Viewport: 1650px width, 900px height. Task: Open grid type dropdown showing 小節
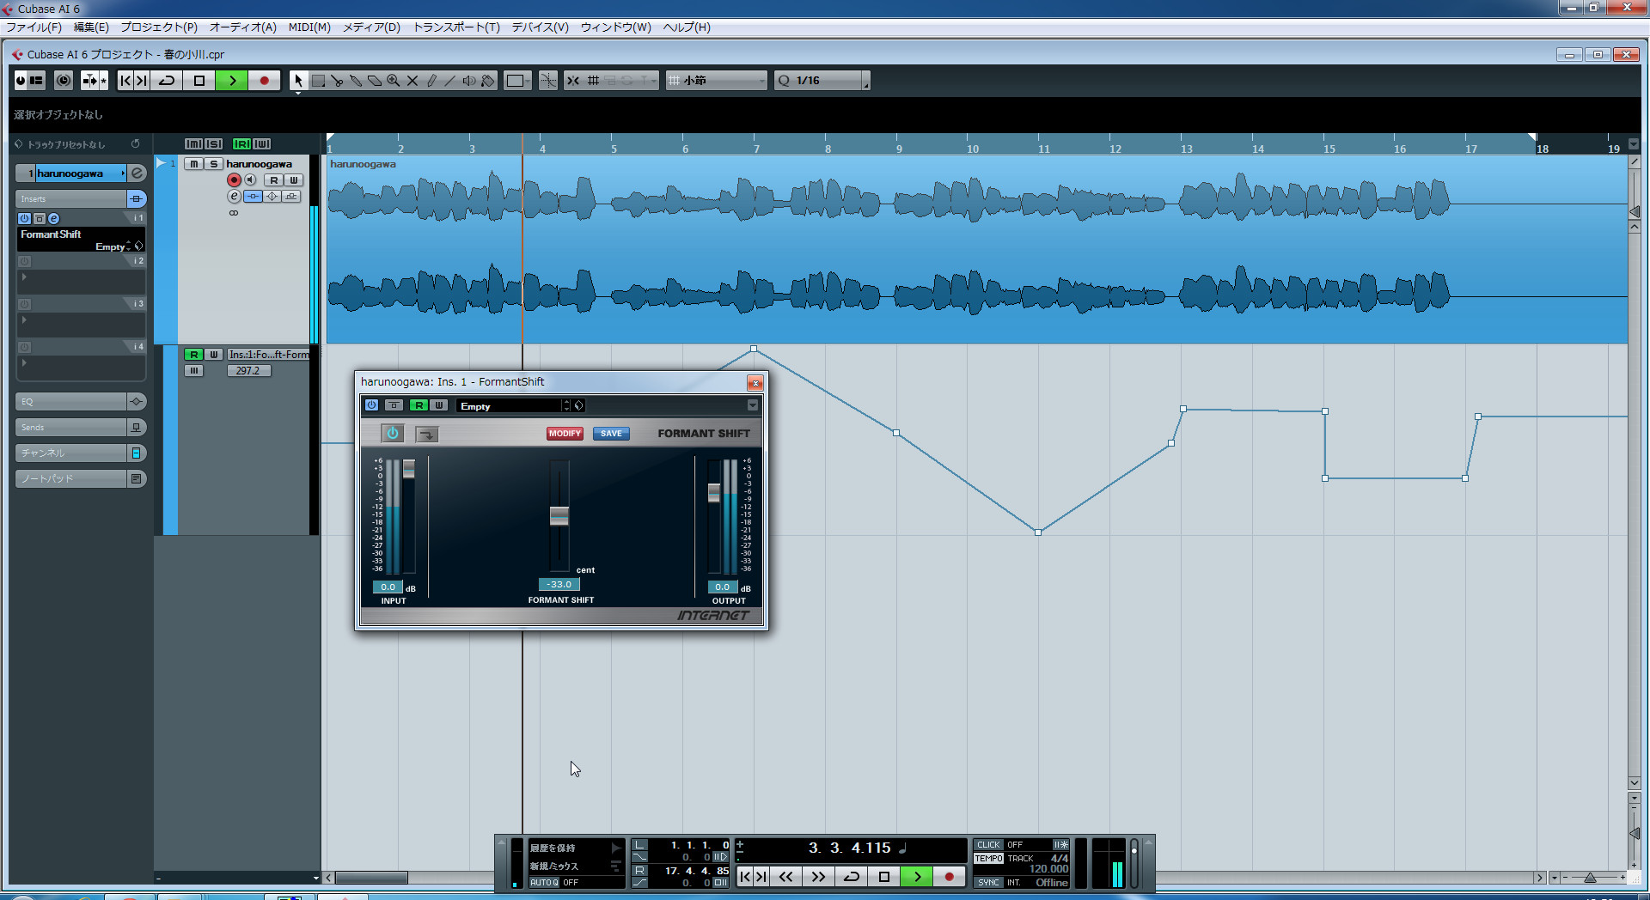point(717,81)
